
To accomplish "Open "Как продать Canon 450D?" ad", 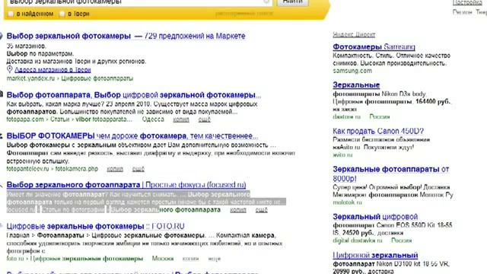I will pos(378,131).
